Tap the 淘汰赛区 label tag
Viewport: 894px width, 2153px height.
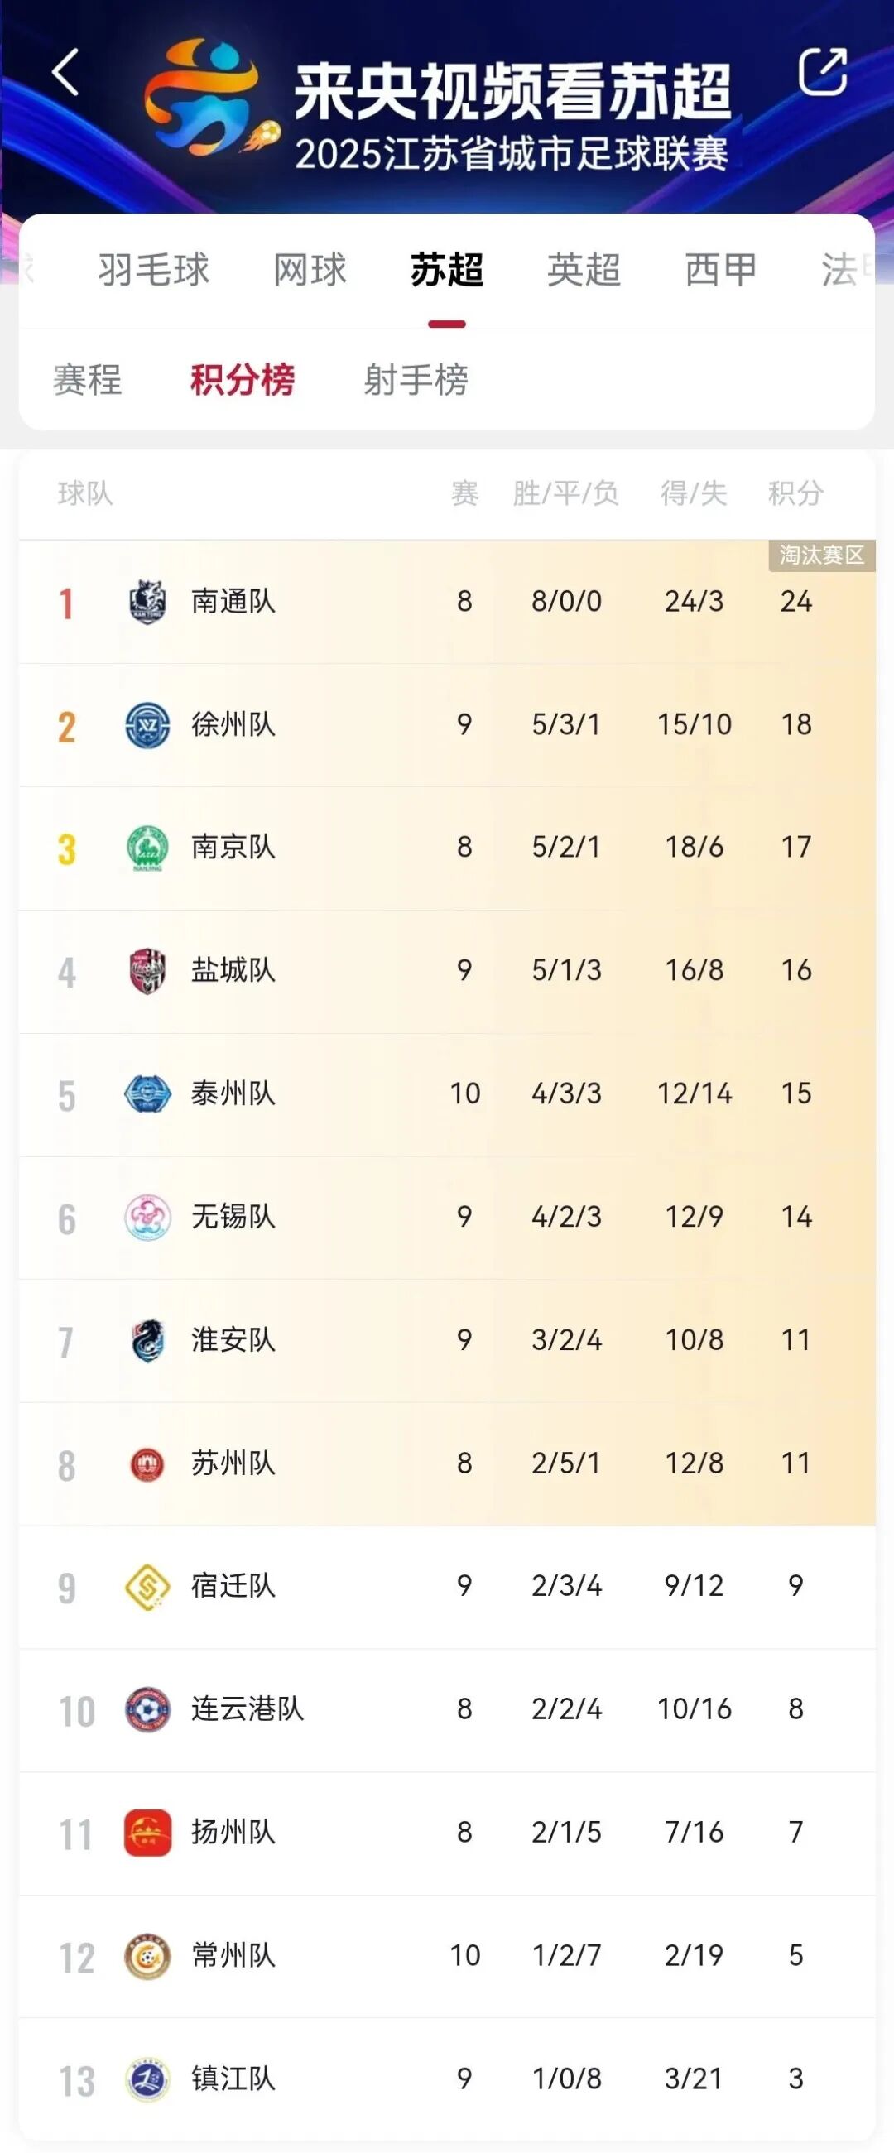coord(822,555)
